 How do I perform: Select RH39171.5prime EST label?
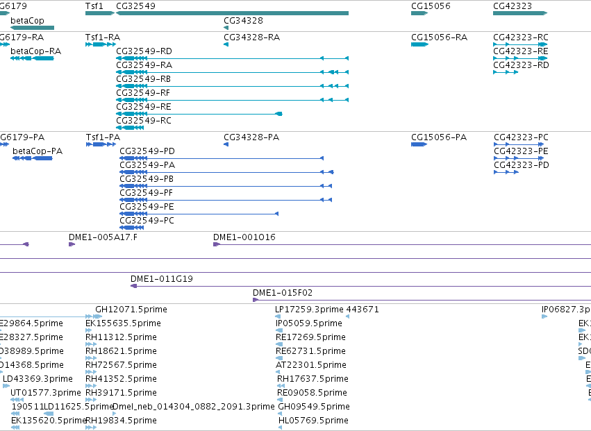[x=121, y=394]
